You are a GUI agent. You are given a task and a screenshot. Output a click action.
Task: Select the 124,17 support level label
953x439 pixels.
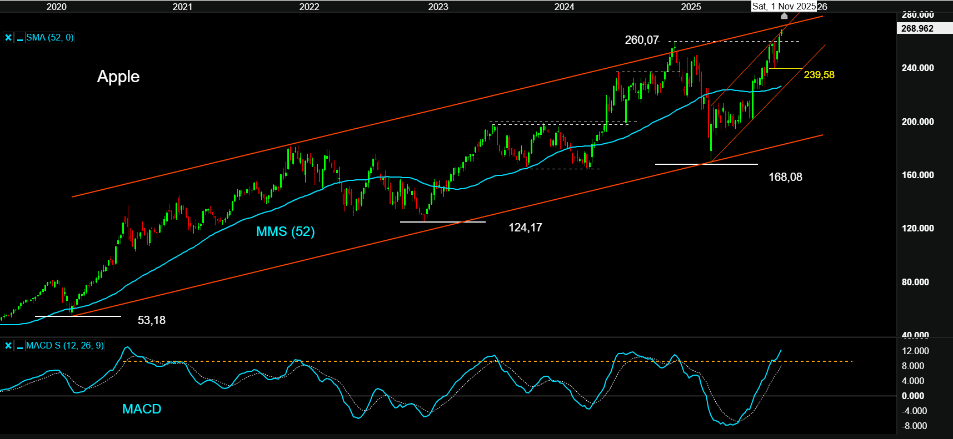coord(525,228)
